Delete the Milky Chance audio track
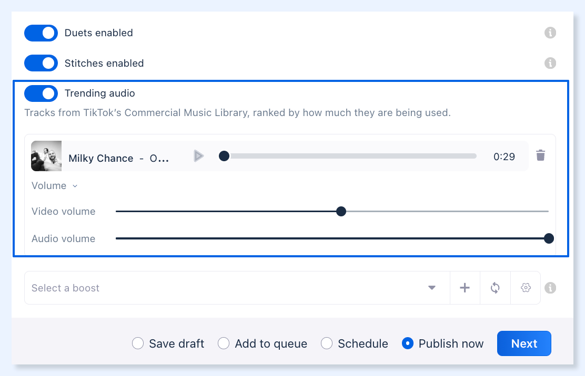 540,155
